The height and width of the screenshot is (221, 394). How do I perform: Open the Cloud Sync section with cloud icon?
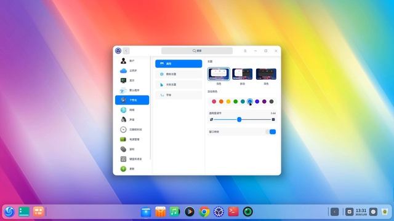(x=132, y=71)
